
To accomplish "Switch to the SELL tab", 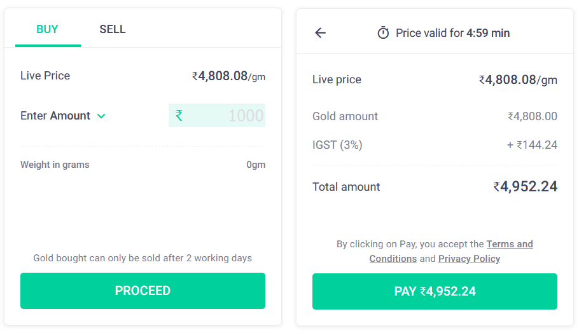I will pyautogui.click(x=113, y=29).
